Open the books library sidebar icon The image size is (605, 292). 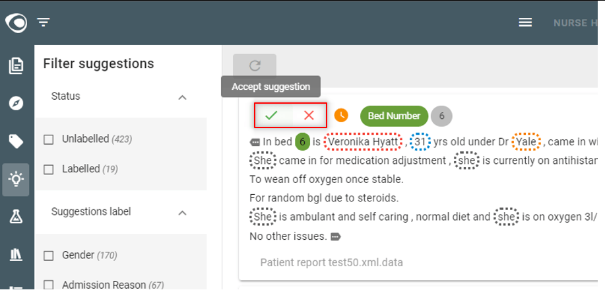tap(16, 254)
